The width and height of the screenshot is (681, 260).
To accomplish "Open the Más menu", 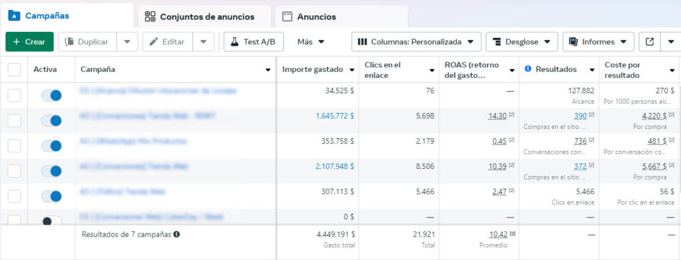I will point(311,42).
